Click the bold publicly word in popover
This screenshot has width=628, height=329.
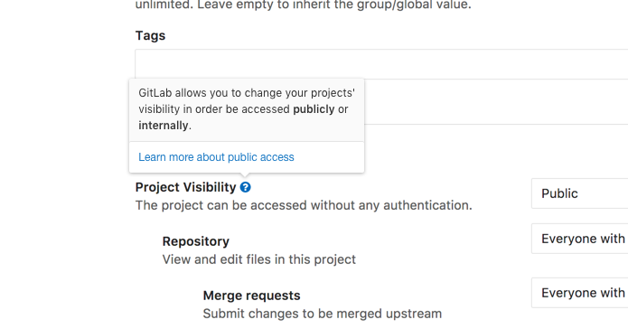point(314,109)
